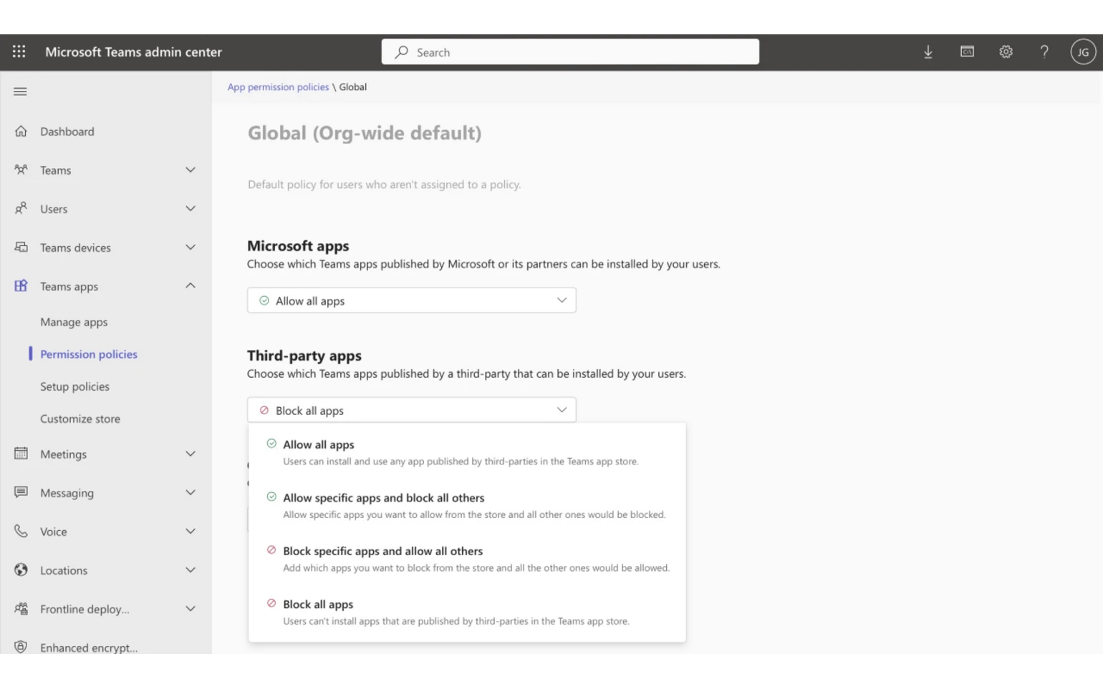Choose Block specific apps and allow all others
This screenshot has width=1103, height=689.
pyautogui.click(x=383, y=551)
